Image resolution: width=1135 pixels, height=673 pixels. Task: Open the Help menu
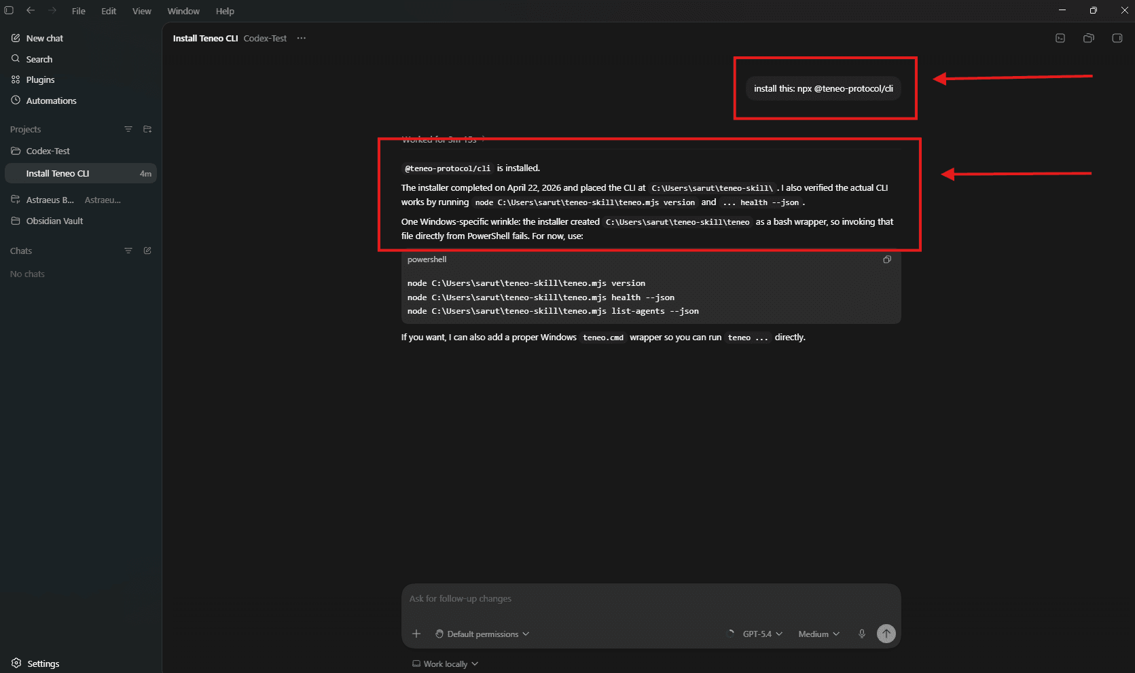[x=225, y=11]
